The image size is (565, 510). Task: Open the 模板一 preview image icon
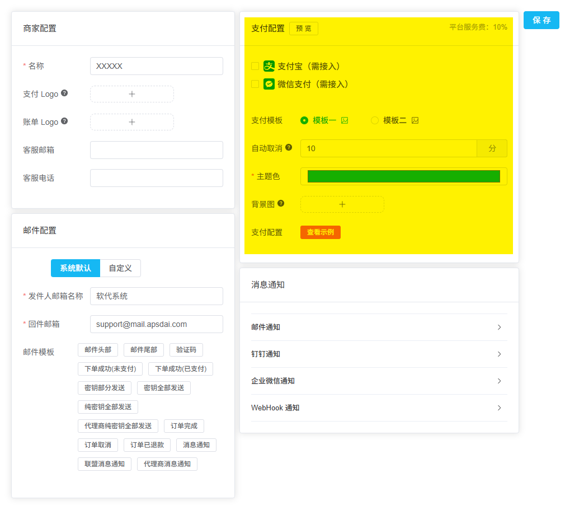click(346, 120)
